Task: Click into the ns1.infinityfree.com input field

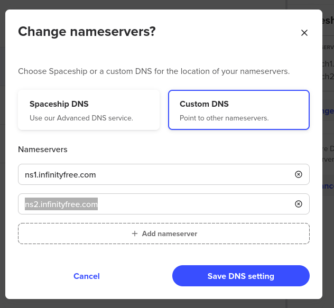Action: (x=153, y=174)
